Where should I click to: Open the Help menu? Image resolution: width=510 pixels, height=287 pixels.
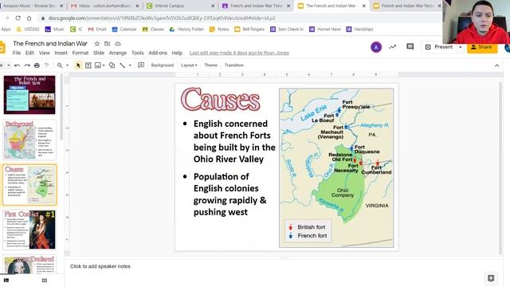tap(177, 53)
